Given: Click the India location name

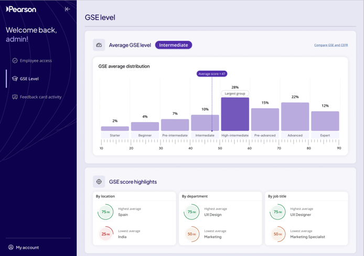Looking at the screenshot, I should coord(122,237).
